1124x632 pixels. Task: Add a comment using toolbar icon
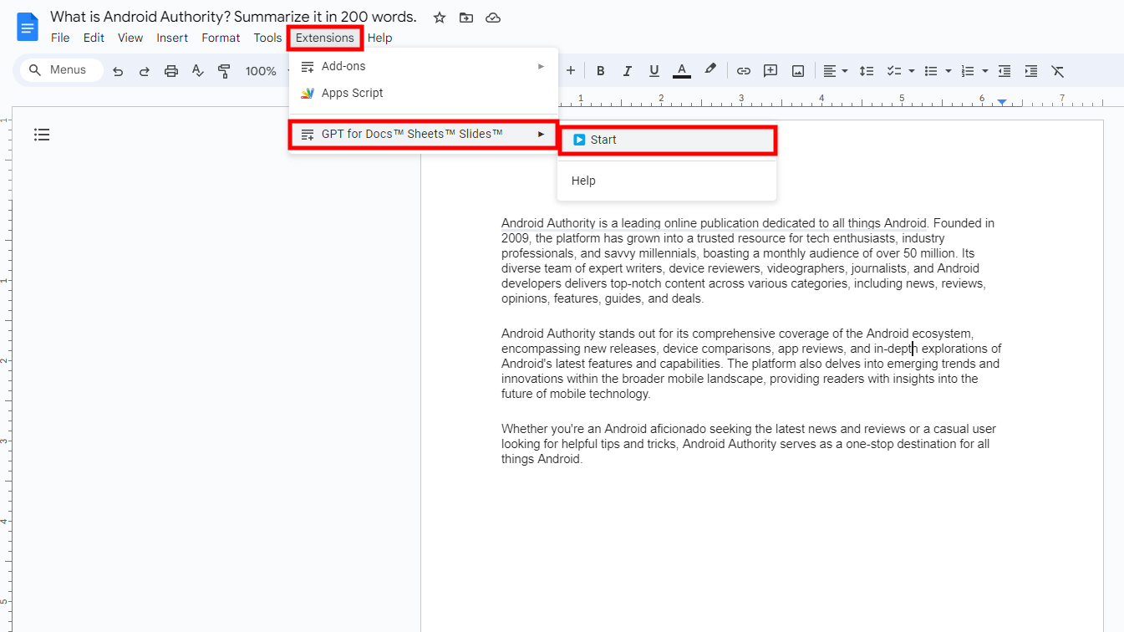coord(771,71)
